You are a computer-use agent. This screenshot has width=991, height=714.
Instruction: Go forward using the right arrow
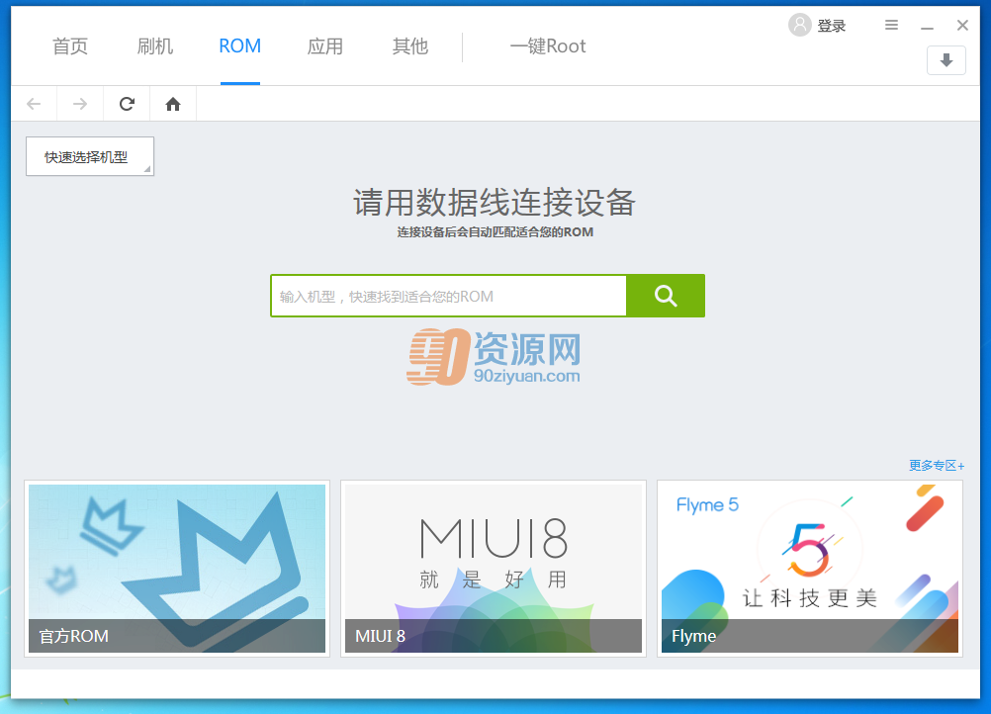[x=80, y=104]
